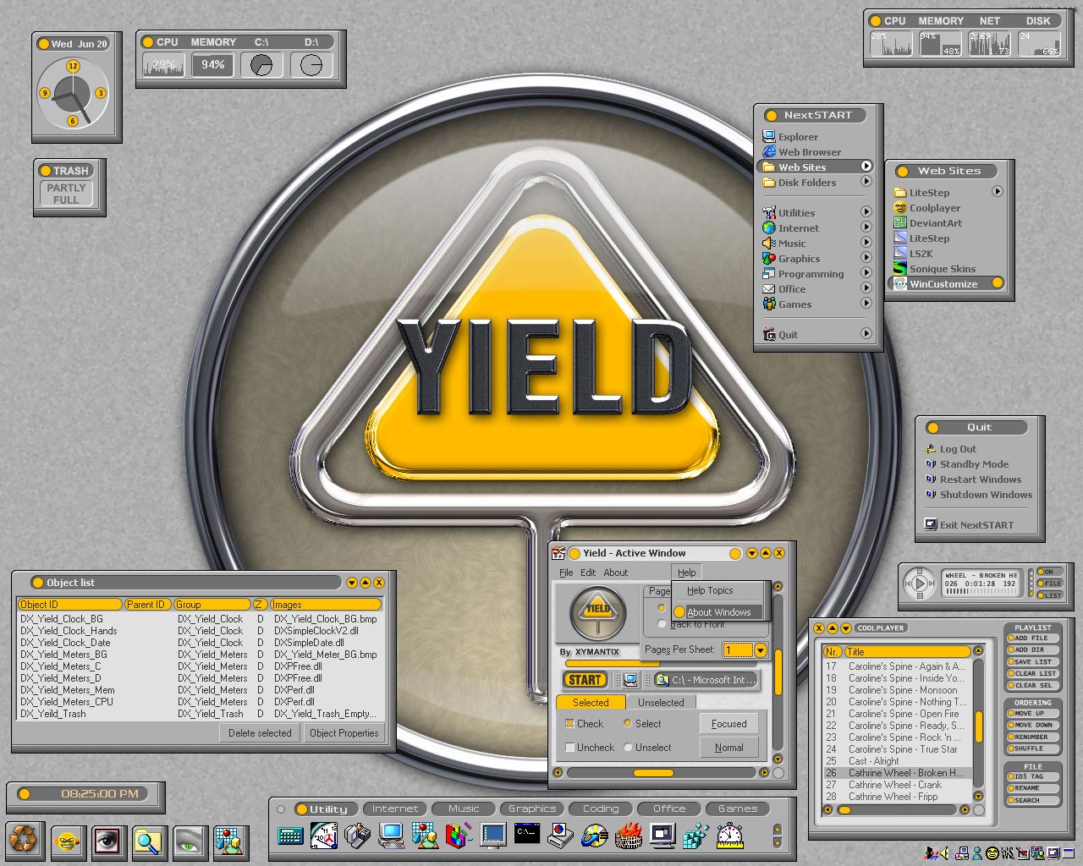Click Shutdown Windows in Quit menu
The width and height of the screenshot is (1083, 866).
(x=986, y=495)
